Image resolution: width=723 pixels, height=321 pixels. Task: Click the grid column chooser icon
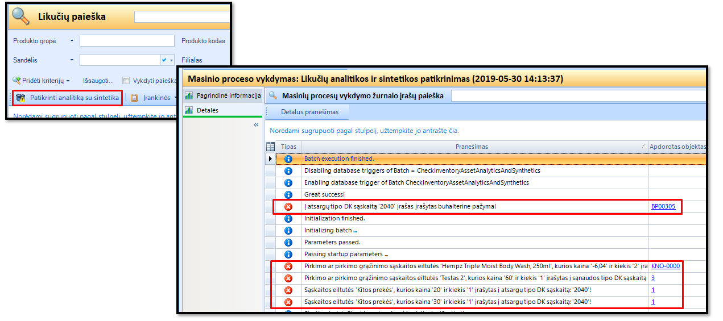click(x=271, y=147)
